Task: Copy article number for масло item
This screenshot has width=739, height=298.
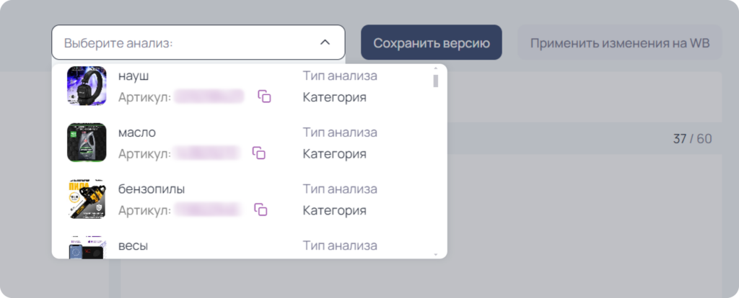Action: coord(259,153)
